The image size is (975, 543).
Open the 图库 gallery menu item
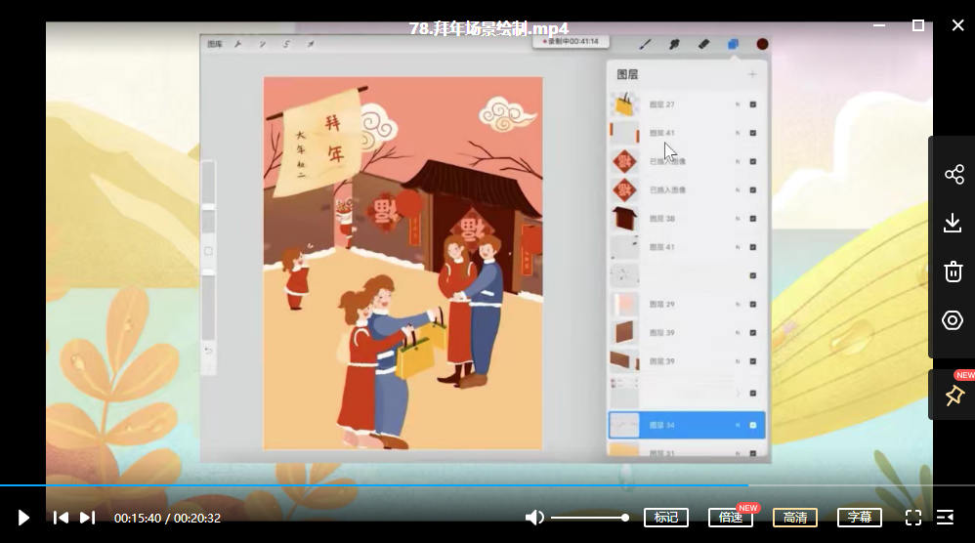(x=215, y=44)
